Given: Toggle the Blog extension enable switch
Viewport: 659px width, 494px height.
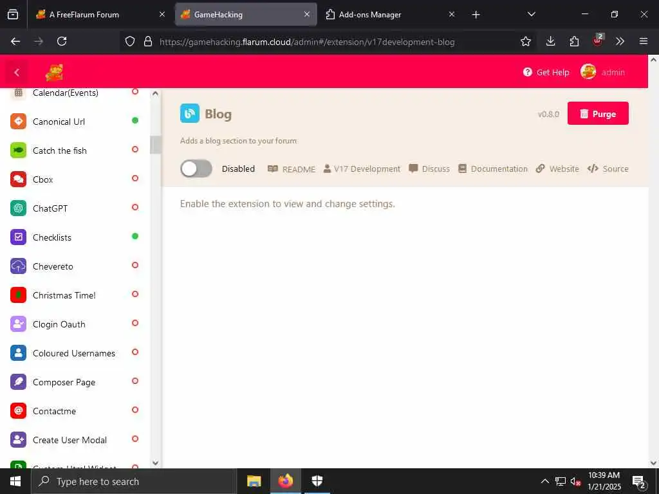Looking at the screenshot, I should tap(196, 169).
